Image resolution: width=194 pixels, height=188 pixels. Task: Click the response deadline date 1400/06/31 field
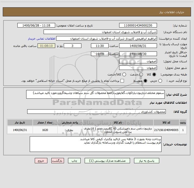point(138,46)
